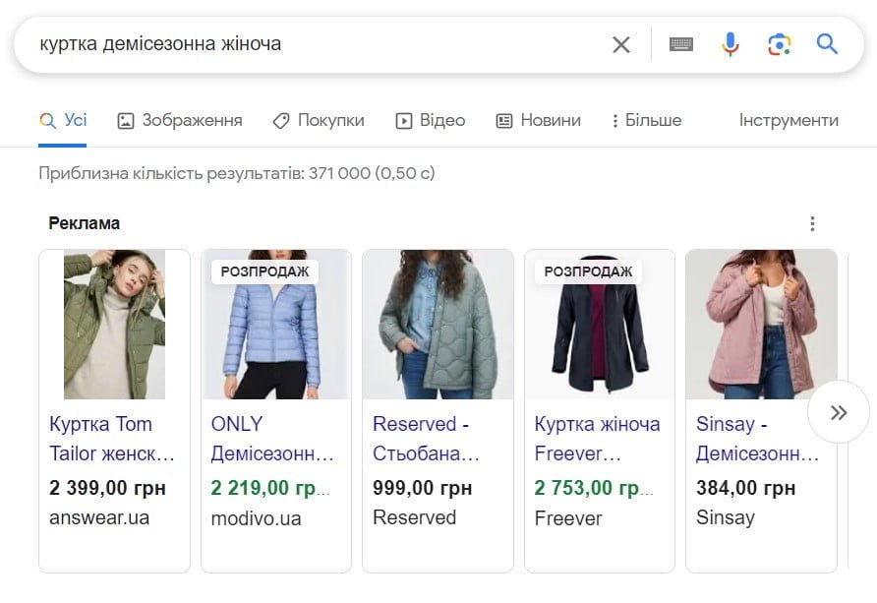Start voice search with the microphone
877x603 pixels.
coord(730,44)
